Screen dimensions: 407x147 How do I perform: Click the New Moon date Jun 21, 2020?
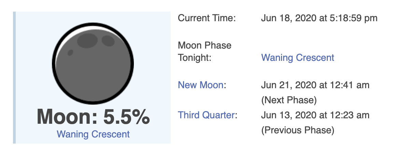tap(315, 85)
